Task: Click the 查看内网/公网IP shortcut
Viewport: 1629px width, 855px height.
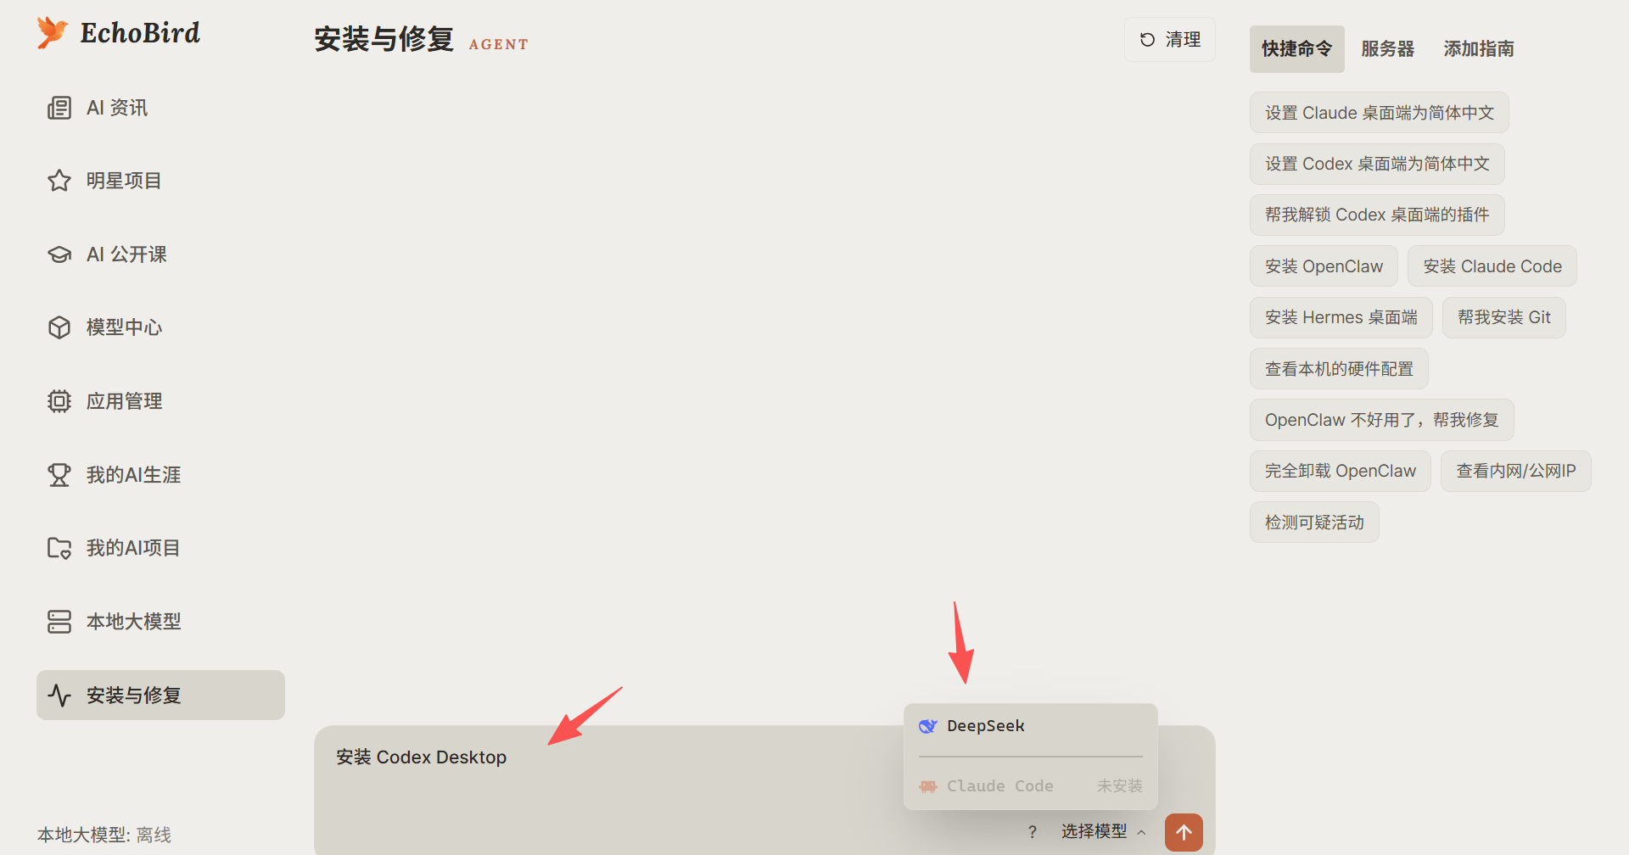Action: point(1516,471)
